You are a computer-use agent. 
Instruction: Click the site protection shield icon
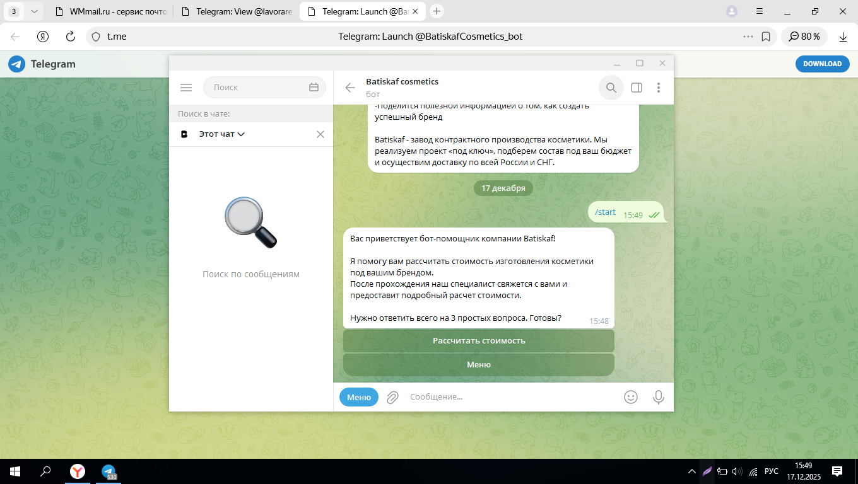pos(96,37)
